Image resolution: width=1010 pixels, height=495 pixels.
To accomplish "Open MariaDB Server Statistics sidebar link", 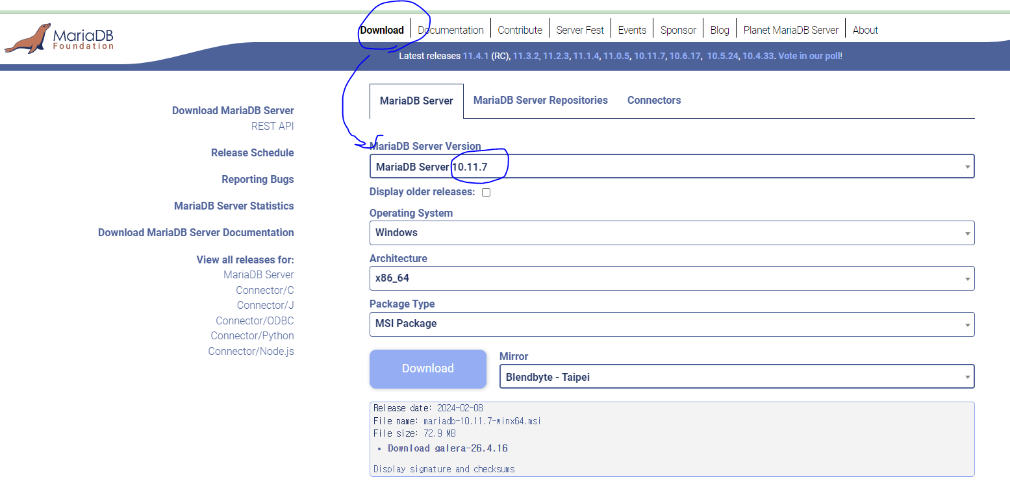I will tap(234, 206).
